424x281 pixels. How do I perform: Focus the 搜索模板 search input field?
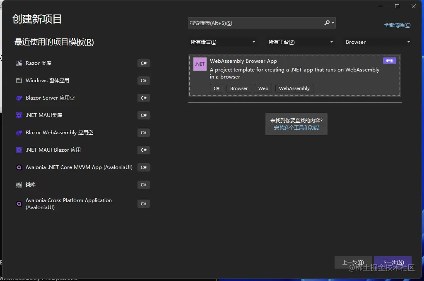(255, 23)
